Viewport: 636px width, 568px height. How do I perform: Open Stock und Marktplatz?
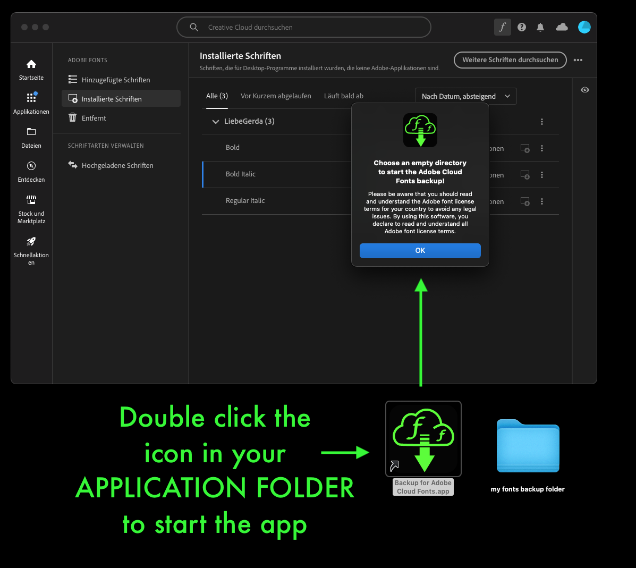(31, 210)
